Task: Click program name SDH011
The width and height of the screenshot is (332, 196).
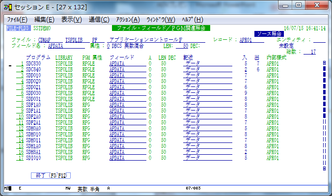Action: [33, 140]
